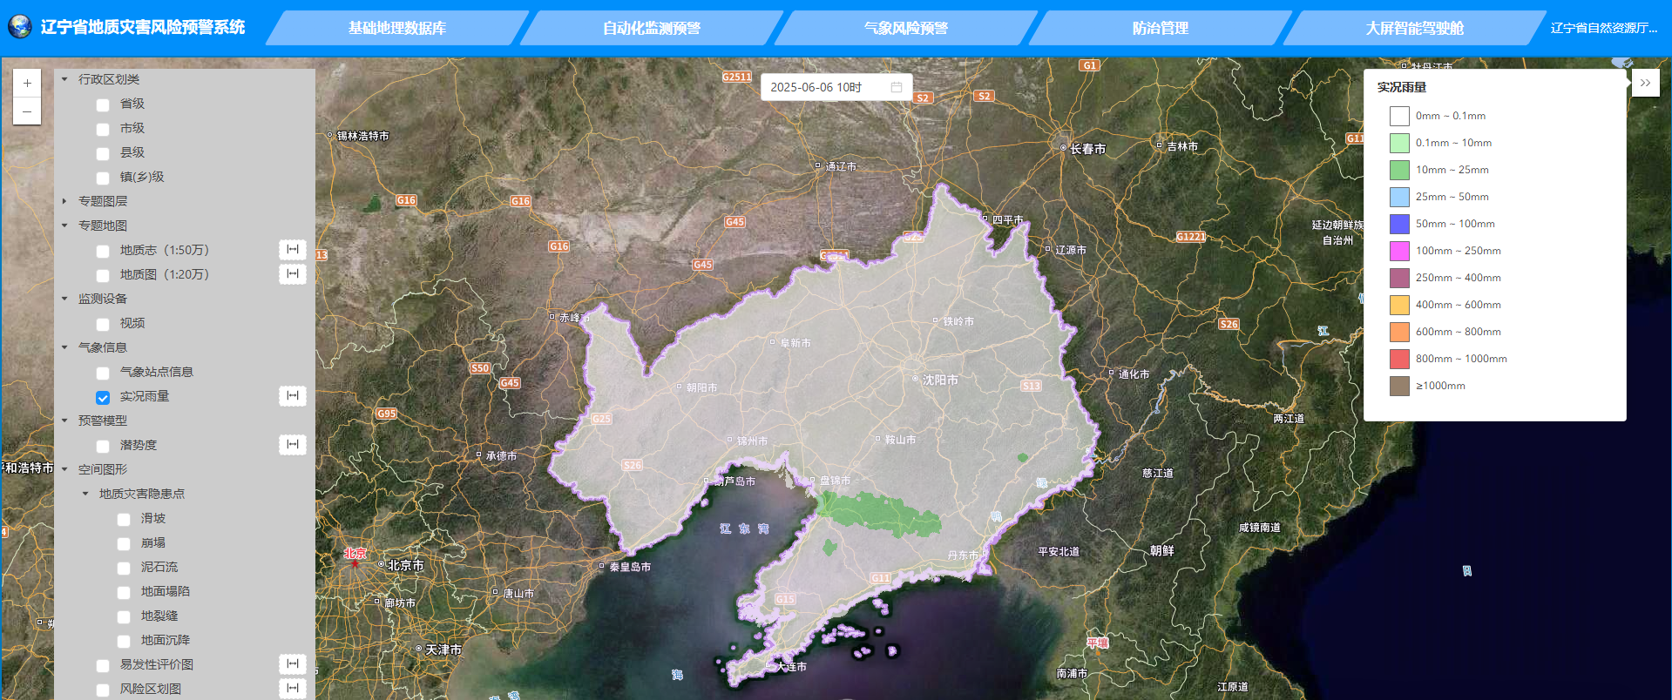Switch to the 气象风险预警 tab
The height and width of the screenshot is (700, 1672).
pyautogui.click(x=905, y=28)
